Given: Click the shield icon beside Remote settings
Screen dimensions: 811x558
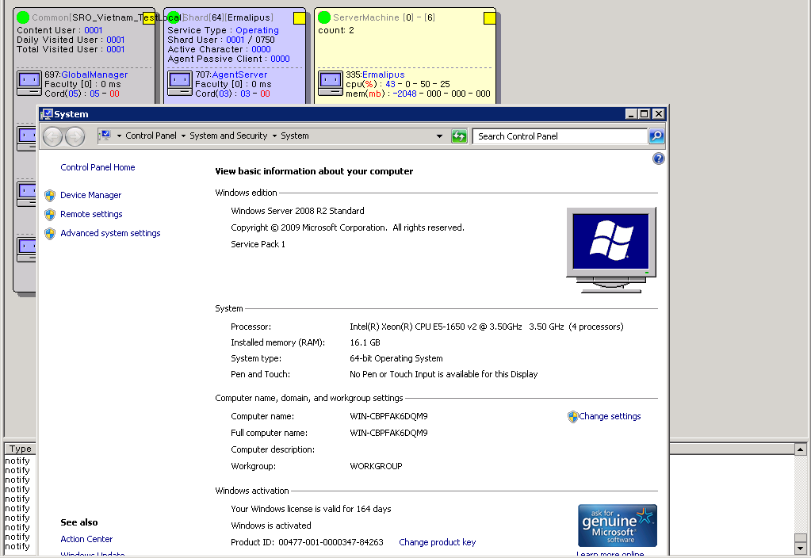Looking at the screenshot, I should pyautogui.click(x=50, y=215).
